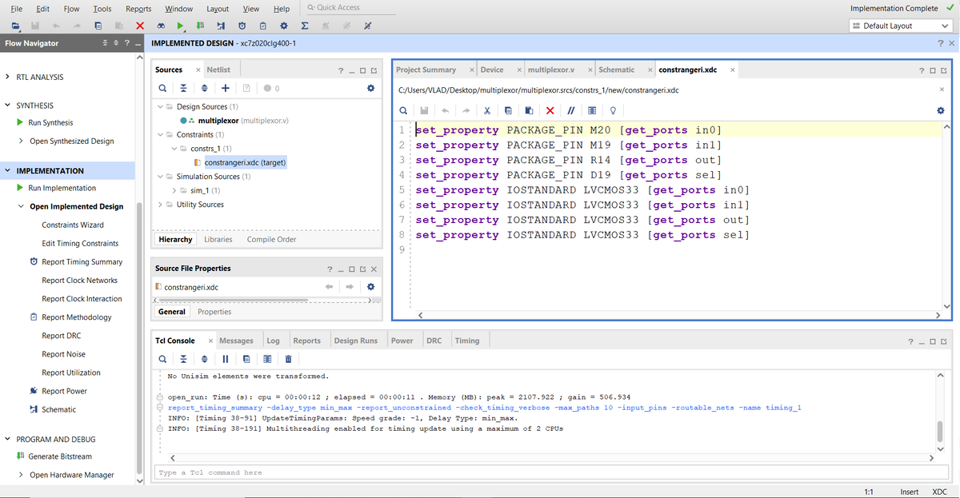Screen dimensions: 960x498
Task: Toggle line comment with // editor icon
Action: pyautogui.click(x=570, y=108)
